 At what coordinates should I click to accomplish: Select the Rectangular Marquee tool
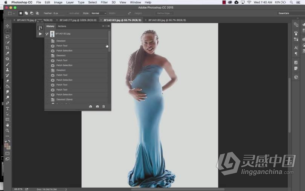coord(8,31)
